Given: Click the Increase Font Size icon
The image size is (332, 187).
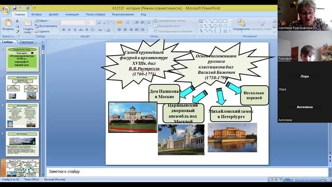Looking at the screenshot, I should pos(99,23).
